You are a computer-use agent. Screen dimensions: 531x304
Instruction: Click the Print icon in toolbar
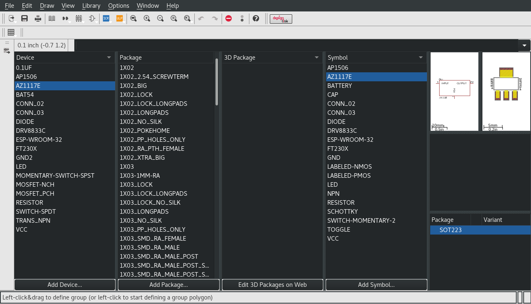point(38,18)
